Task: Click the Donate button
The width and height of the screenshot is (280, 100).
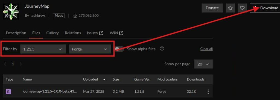Action: pyautogui.click(x=212, y=8)
